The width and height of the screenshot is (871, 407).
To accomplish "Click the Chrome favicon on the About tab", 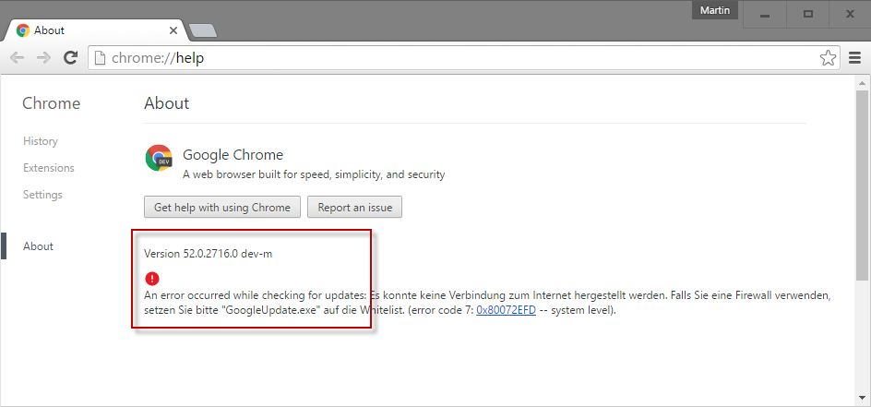I will [x=23, y=30].
